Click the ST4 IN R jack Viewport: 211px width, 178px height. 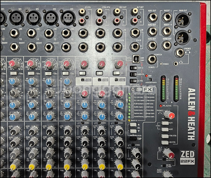(135, 47)
